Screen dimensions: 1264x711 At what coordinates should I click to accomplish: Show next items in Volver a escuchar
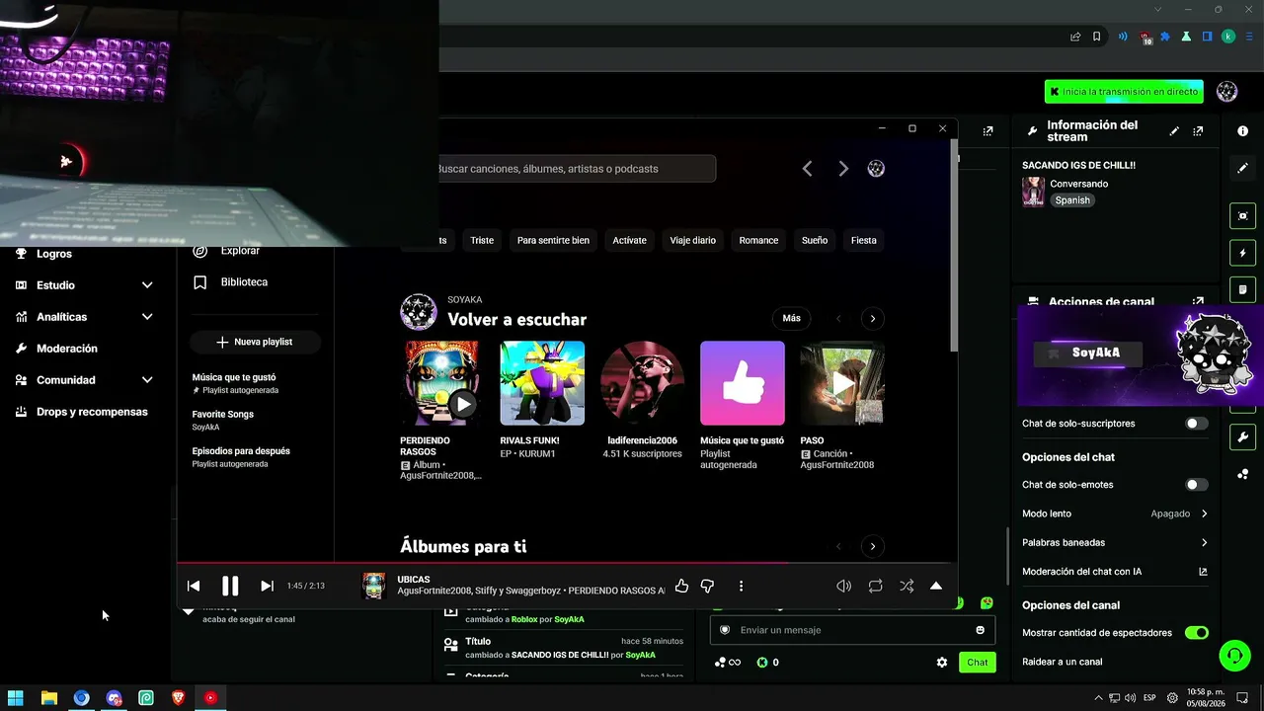point(873,318)
